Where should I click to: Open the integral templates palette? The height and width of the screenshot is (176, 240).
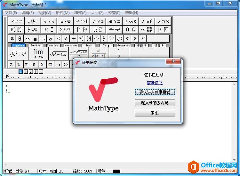[x=82, y=30]
